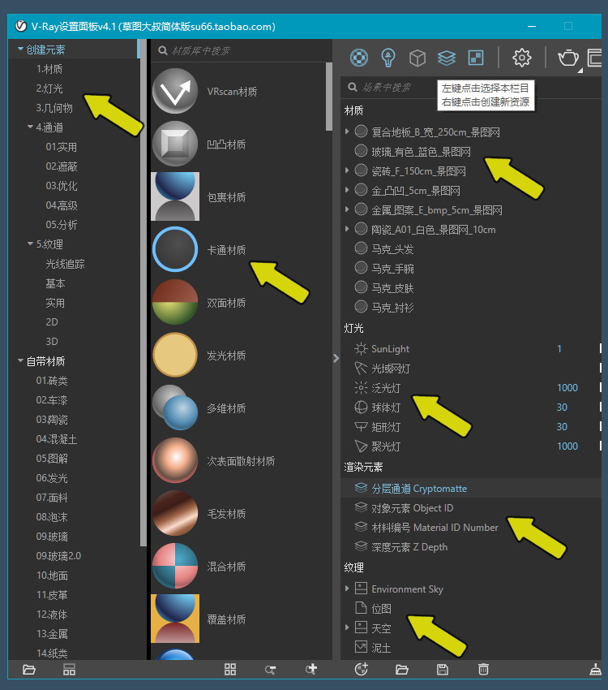Click the 位图 bitmap file icon
608x690 pixels.
361,608
